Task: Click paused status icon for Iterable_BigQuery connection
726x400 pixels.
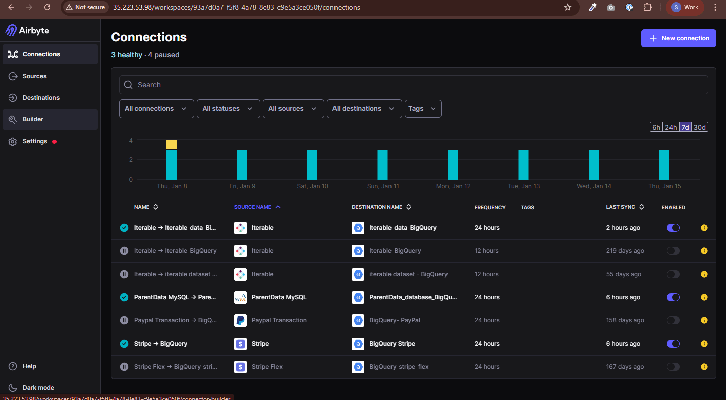Action: pyautogui.click(x=124, y=251)
